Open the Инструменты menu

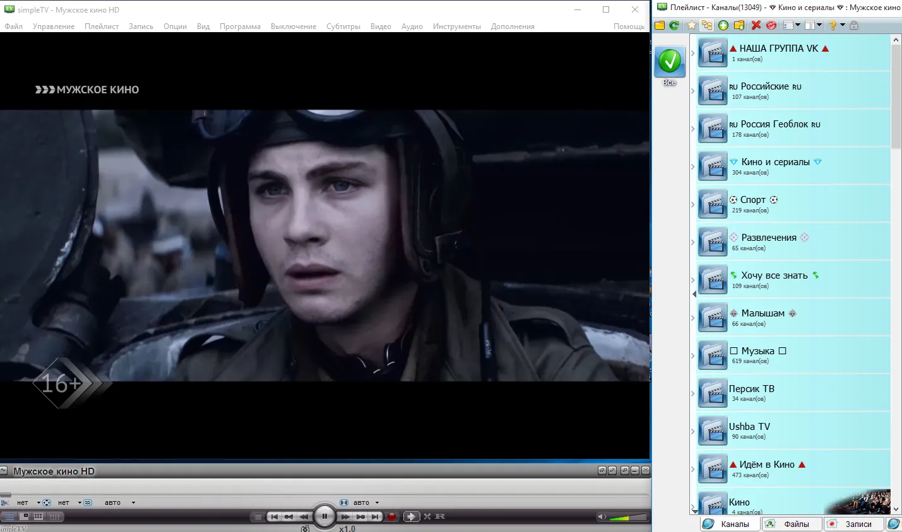point(457,26)
